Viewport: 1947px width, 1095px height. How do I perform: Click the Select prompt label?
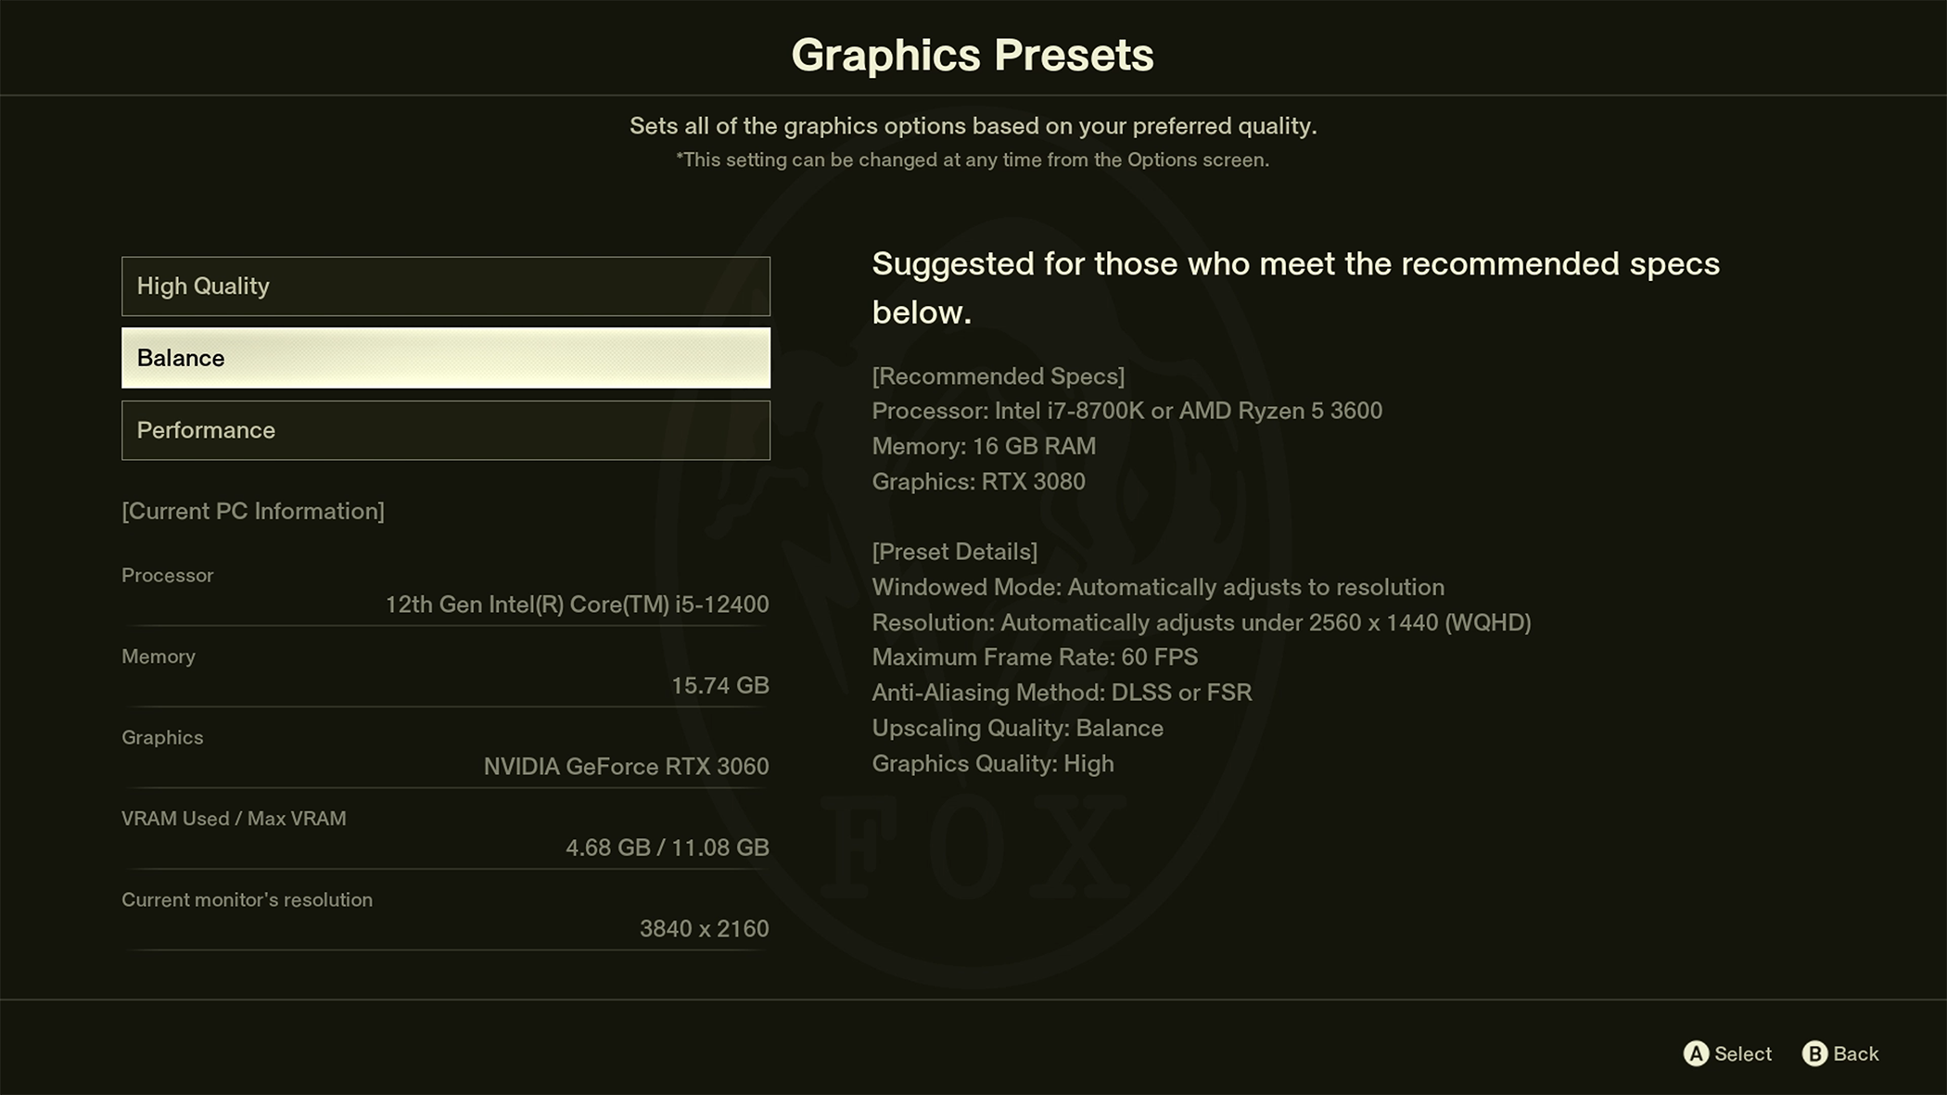pos(1741,1053)
